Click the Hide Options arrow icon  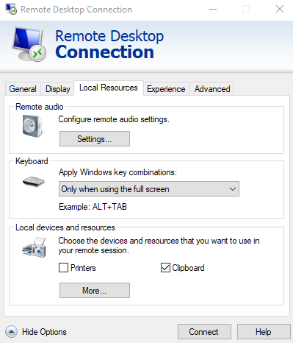click(11, 332)
